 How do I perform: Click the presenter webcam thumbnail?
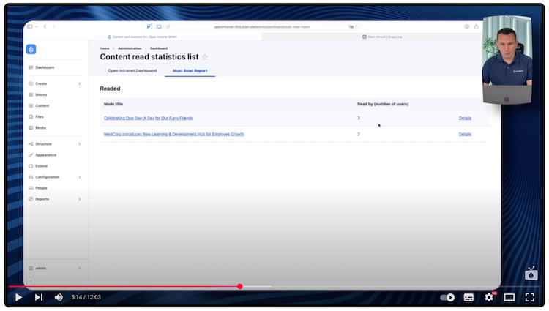point(507,59)
